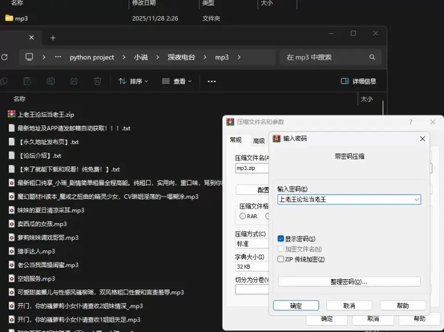Viewport: 444px width, 332px height.
Task: Click the search magnifier icon in mp3 search box
Action: 372,57
